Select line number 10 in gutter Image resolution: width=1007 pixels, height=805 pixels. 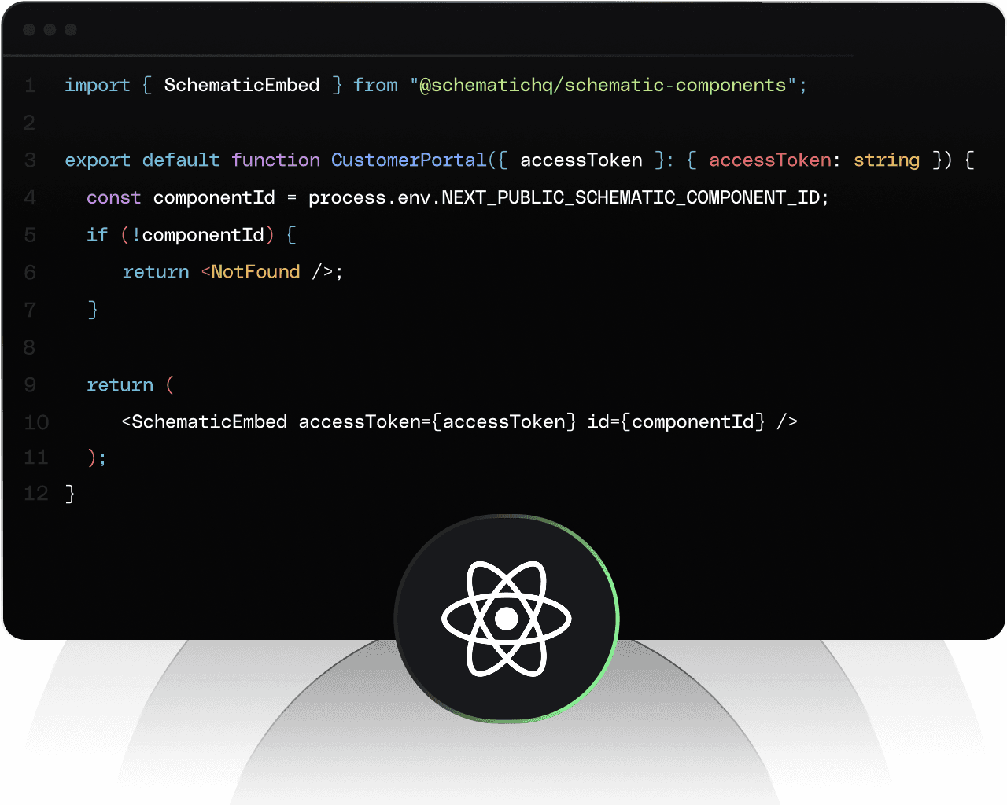tap(36, 422)
